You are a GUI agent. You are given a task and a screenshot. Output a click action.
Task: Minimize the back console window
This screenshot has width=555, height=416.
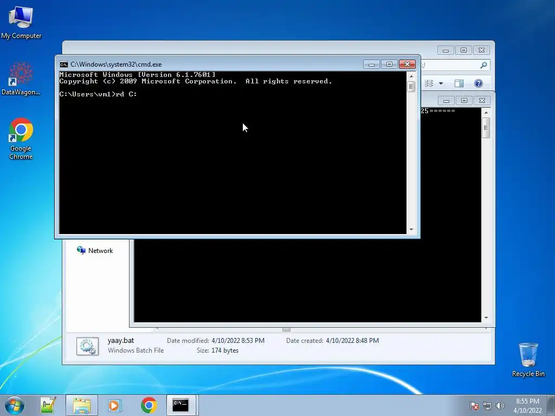click(447, 101)
